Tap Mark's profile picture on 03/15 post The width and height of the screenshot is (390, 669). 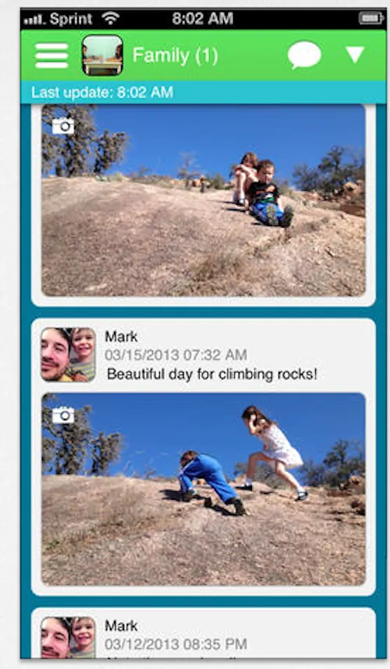click(69, 355)
